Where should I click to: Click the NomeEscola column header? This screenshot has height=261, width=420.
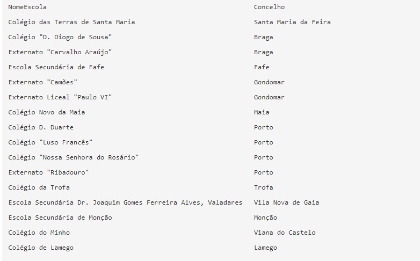pyautogui.click(x=27, y=7)
